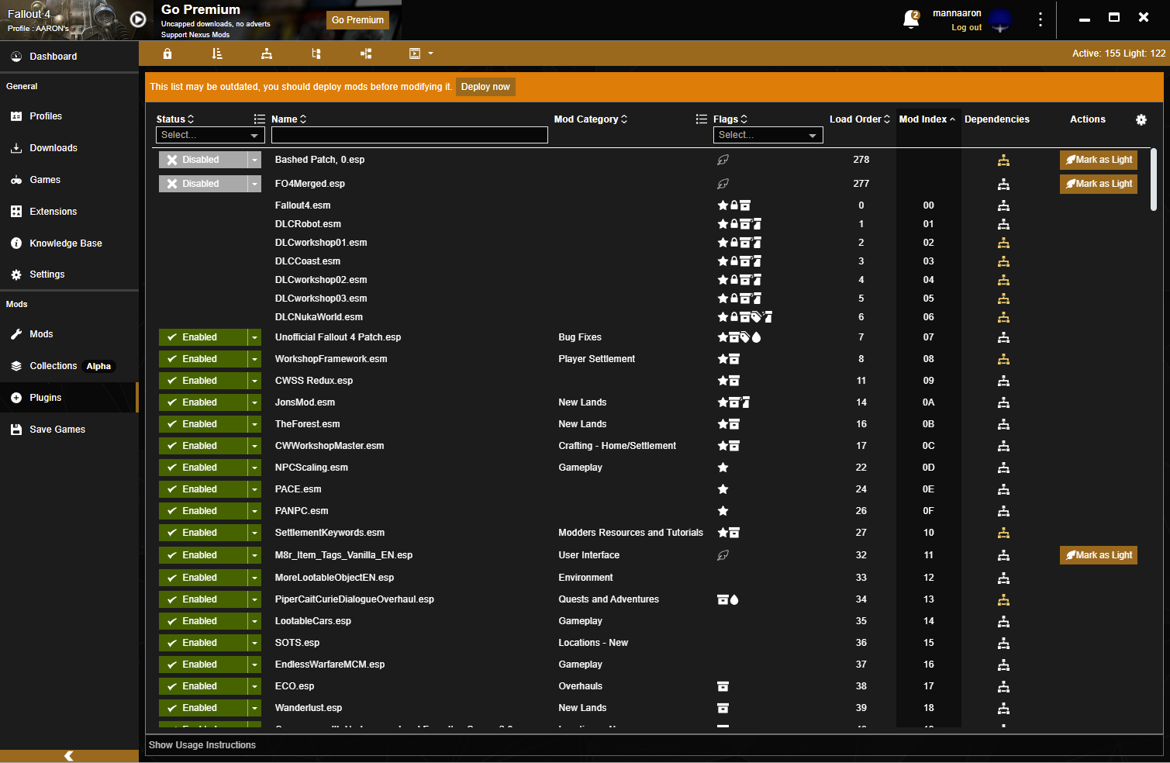Click the Log out link
The width and height of the screenshot is (1170, 763).
[x=966, y=28]
